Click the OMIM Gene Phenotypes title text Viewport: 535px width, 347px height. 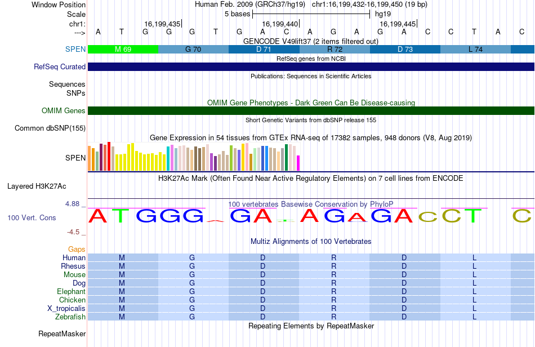(x=311, y=103)
